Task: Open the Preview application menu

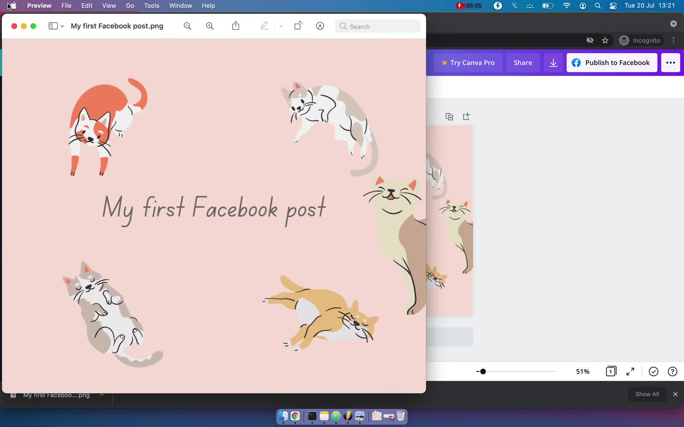Action: (x=39, y=6)
